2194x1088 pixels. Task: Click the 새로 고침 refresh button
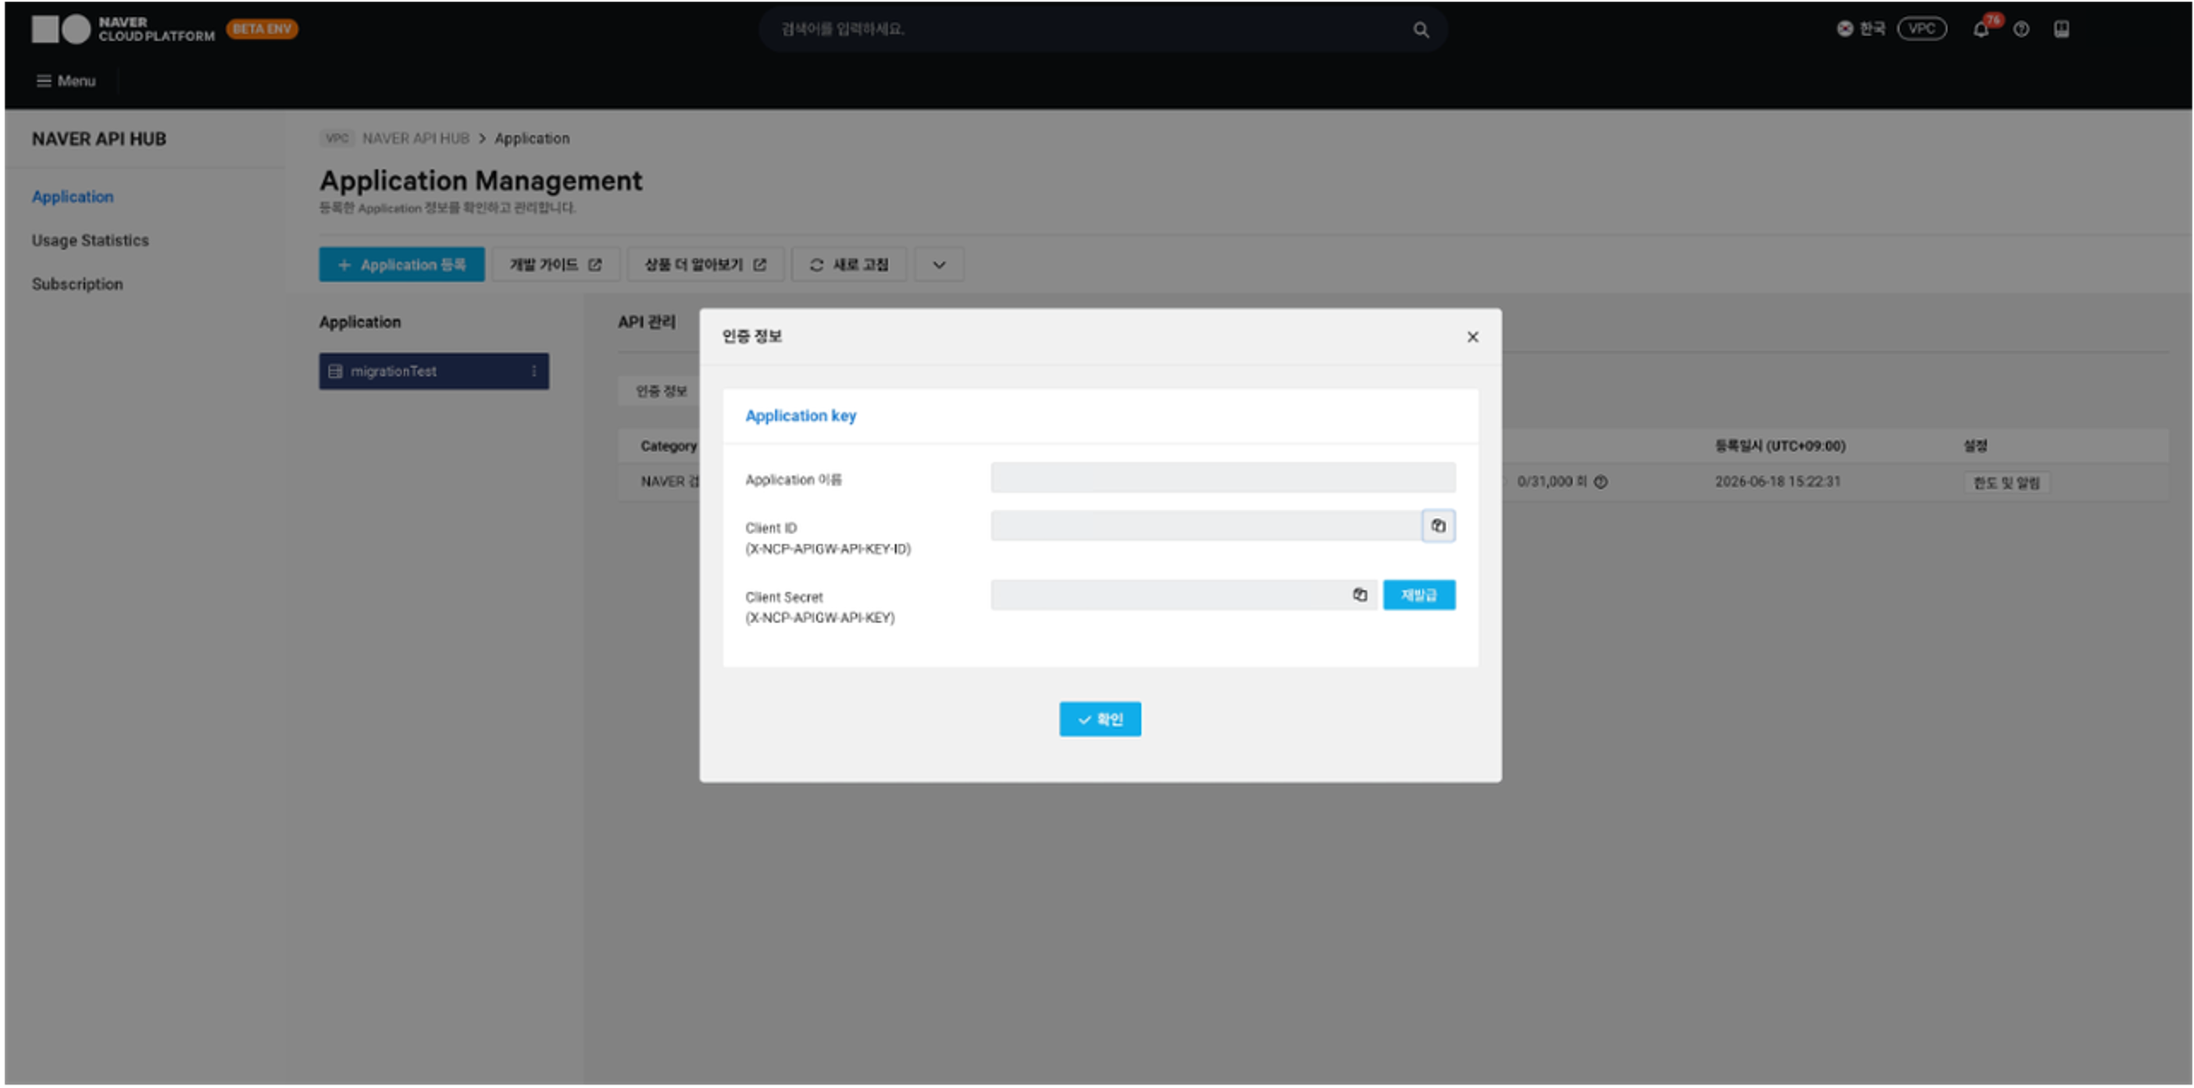pyautogui.click(x=848, y=265)
